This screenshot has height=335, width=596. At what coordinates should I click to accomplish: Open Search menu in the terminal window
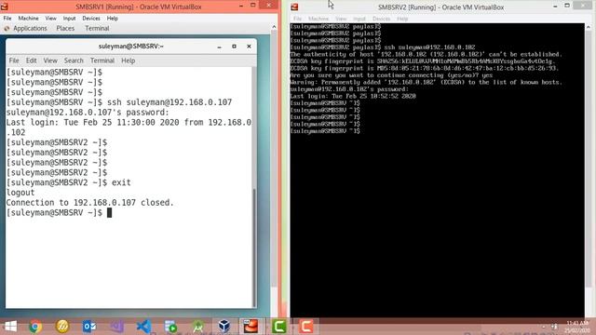coord(74,60)
